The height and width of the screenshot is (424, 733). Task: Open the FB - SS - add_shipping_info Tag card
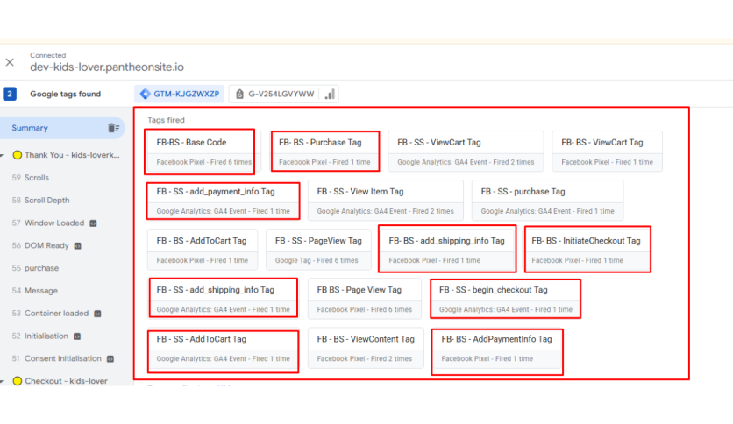point(223,299)
